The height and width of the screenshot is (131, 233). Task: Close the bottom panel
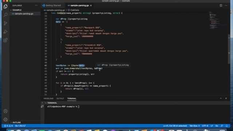click(x=226, y=98)
